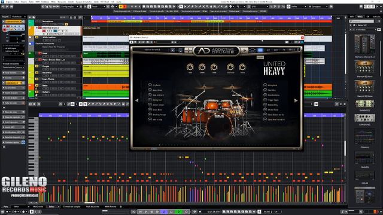Select the arrow tool in main project toolbar
This screenshot has height=215, width=383.
[x=181, y=7]
